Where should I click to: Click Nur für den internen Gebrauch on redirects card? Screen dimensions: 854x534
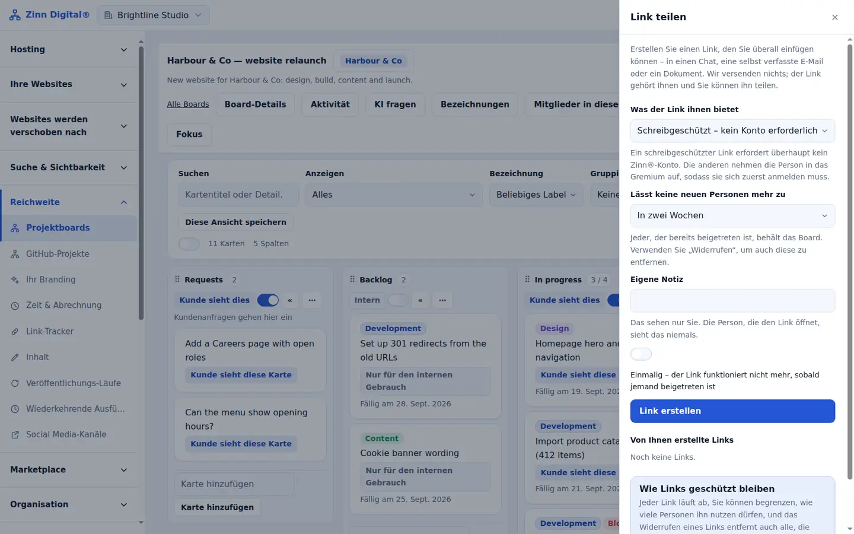[x=425, y=381]
